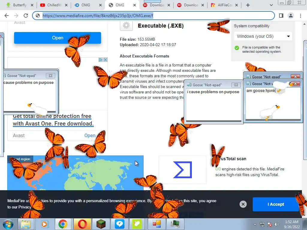The width and height of the screenshot is (307, 230).
Task: Show hidden tray icons arrow
Action: (x=255, y=224)
